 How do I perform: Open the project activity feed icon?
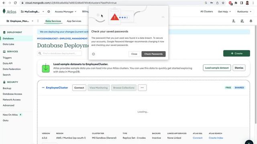click(242, 21)
